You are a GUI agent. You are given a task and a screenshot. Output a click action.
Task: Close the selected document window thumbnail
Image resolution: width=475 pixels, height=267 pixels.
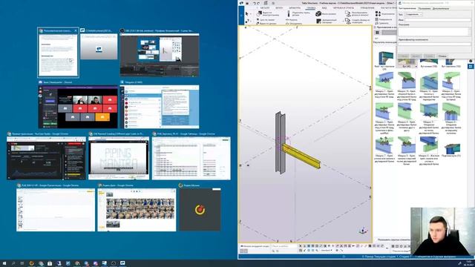click(x=76, y=30)
